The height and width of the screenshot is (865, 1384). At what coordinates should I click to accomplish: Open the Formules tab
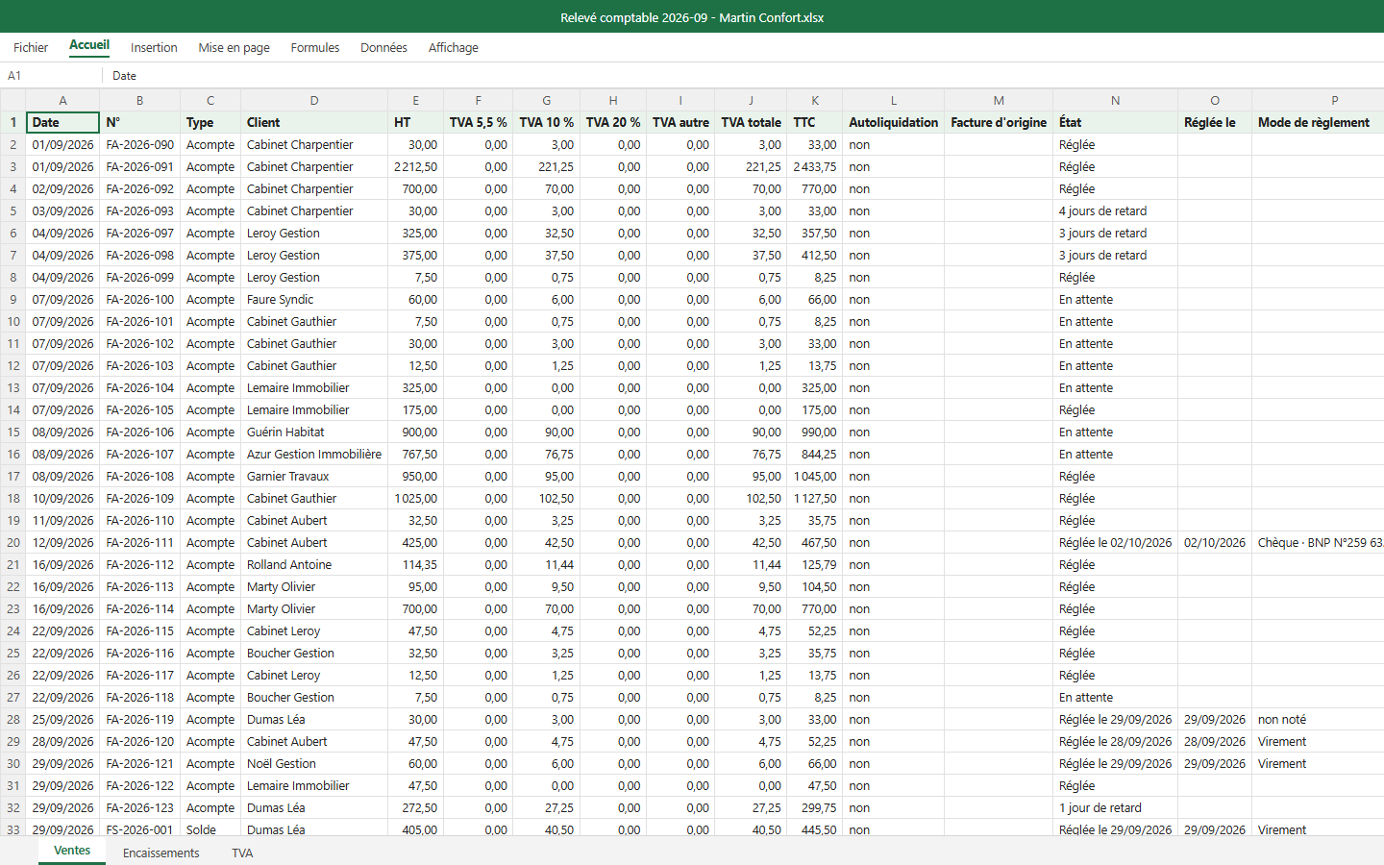click(x=315, y=47)
